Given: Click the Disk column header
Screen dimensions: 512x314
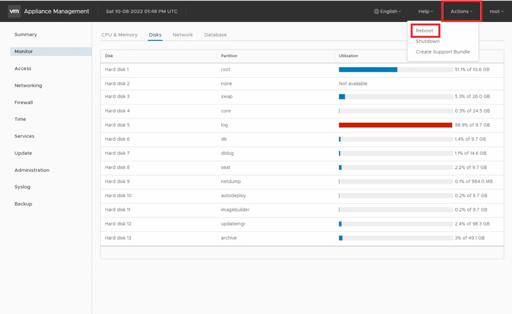Looking at the screenshot, I should click(109, 56).
